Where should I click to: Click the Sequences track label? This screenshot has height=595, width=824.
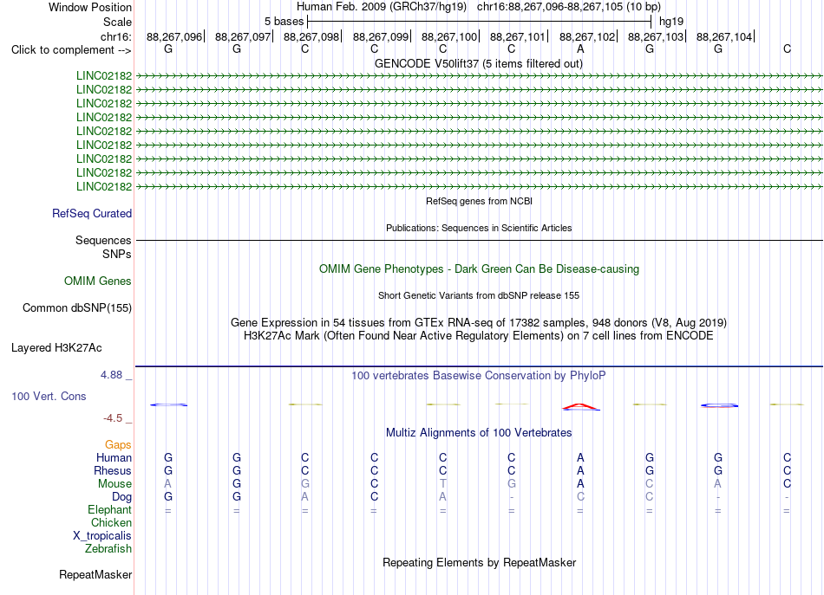103,240
